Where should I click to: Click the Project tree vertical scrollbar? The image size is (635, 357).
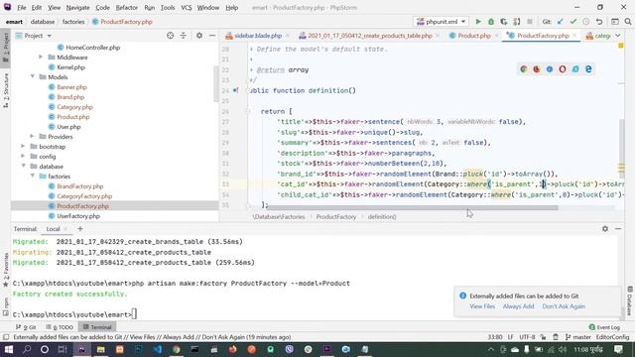pos(216,83)
